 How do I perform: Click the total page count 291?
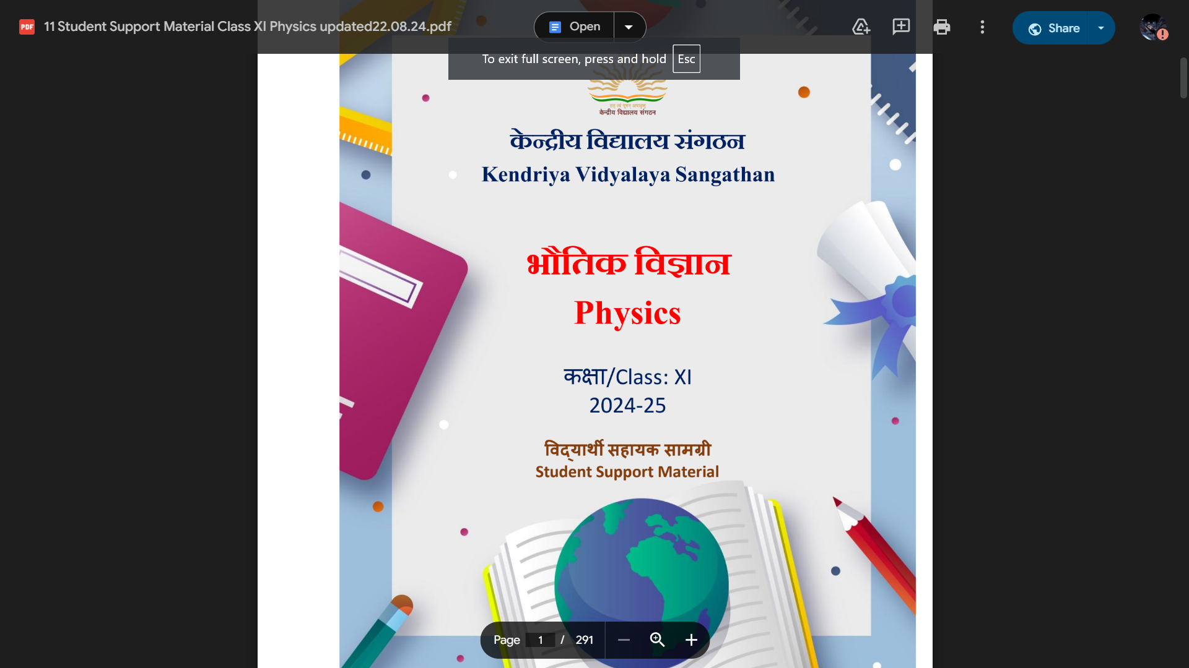coord(584,640)
